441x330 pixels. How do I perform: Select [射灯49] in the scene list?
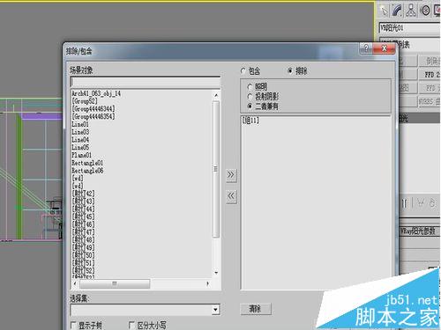84,247
